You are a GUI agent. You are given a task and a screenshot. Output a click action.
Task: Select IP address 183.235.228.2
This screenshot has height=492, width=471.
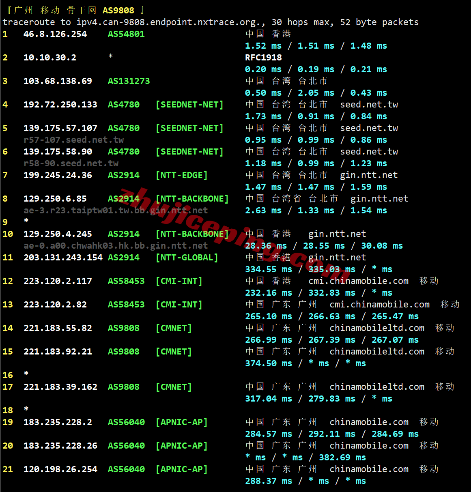pos(58,422)
